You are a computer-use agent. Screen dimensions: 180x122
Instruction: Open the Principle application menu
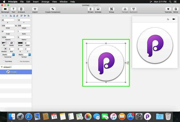[x=13, y=2]
